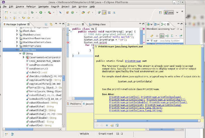The height and width of the screenshot is (138, 205).
Task: Collapse the 'out' node in Call Hierarchy
Action: click(148, 41)
